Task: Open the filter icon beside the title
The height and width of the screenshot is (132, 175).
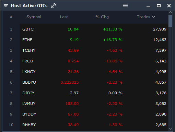Action: [6, 5]
